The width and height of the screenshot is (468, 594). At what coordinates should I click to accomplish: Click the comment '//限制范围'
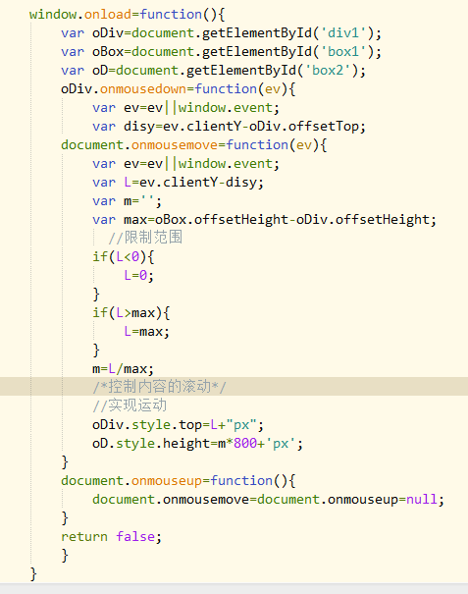tap(145, 238)
